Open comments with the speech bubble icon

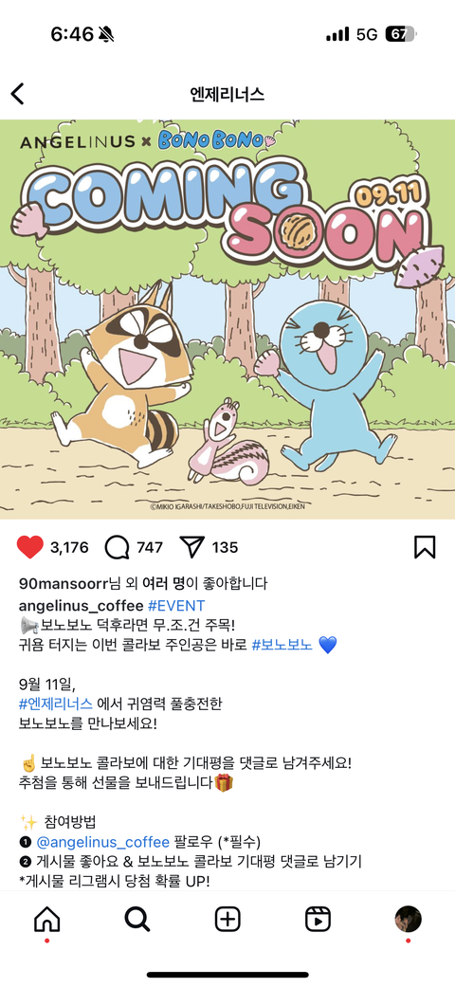tap(117, 547)
